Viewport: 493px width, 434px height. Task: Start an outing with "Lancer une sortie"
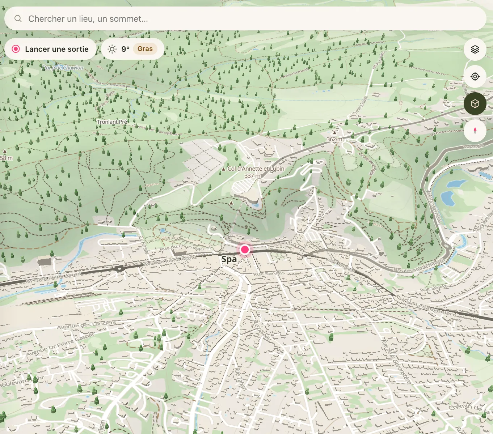(51, 49)
